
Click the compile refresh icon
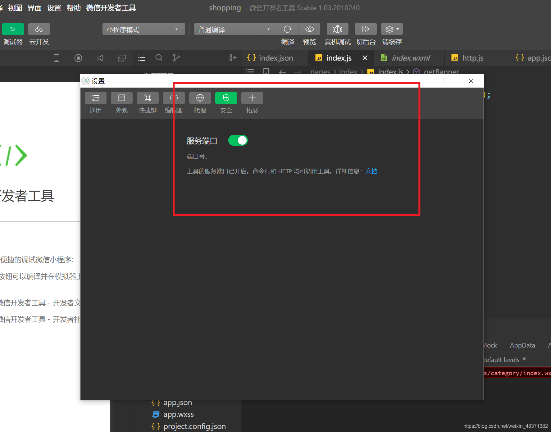click(x=288, y=29)
